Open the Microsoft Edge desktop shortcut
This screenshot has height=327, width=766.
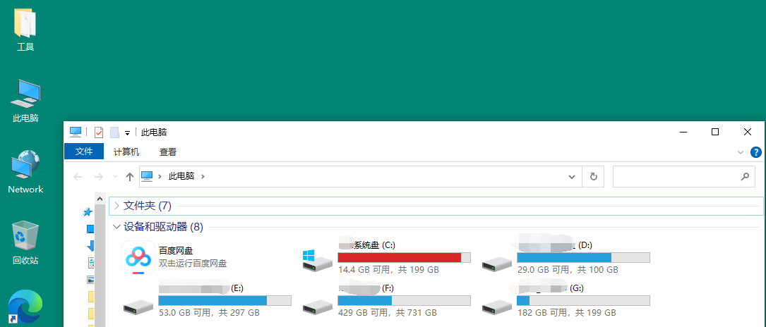tap(25, 307)
